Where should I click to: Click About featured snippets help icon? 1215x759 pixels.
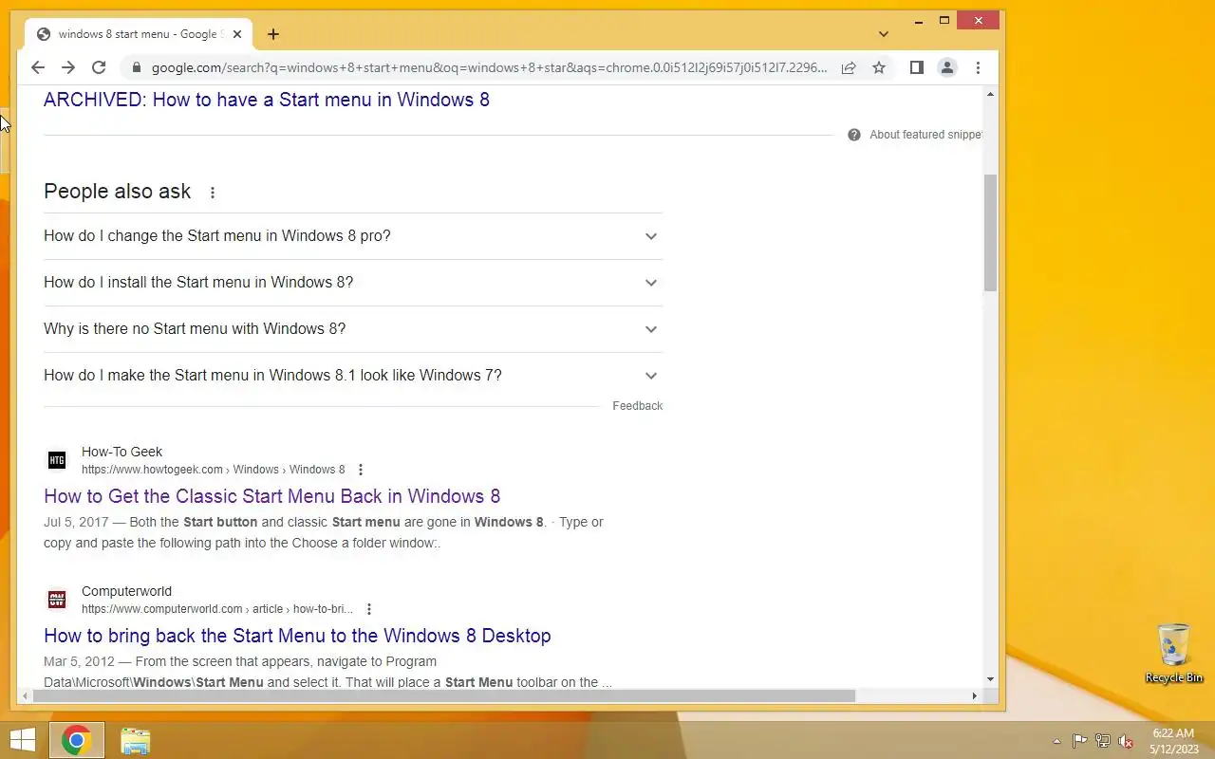[854, 135]
